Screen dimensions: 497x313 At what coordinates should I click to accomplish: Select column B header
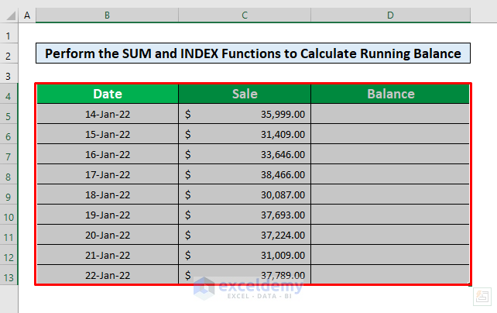107,15
